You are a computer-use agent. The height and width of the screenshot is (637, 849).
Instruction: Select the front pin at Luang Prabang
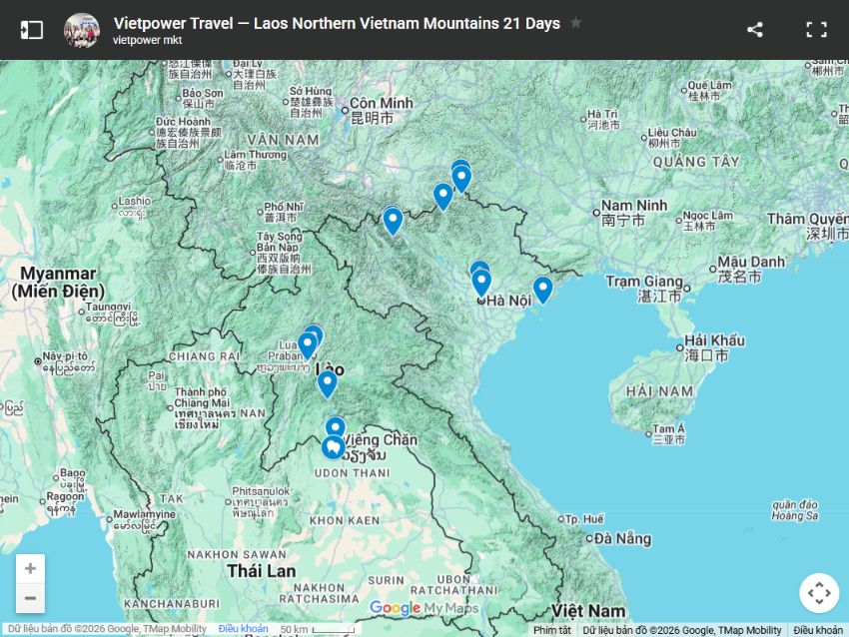pyautogui.click(x=307, y=344)
